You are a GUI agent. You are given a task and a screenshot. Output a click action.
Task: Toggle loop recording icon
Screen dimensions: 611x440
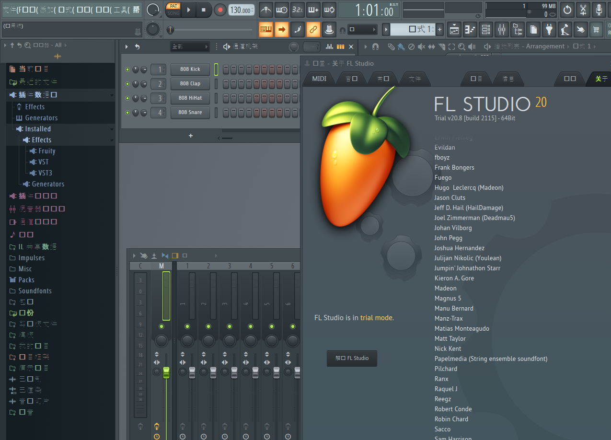[329, 10]
